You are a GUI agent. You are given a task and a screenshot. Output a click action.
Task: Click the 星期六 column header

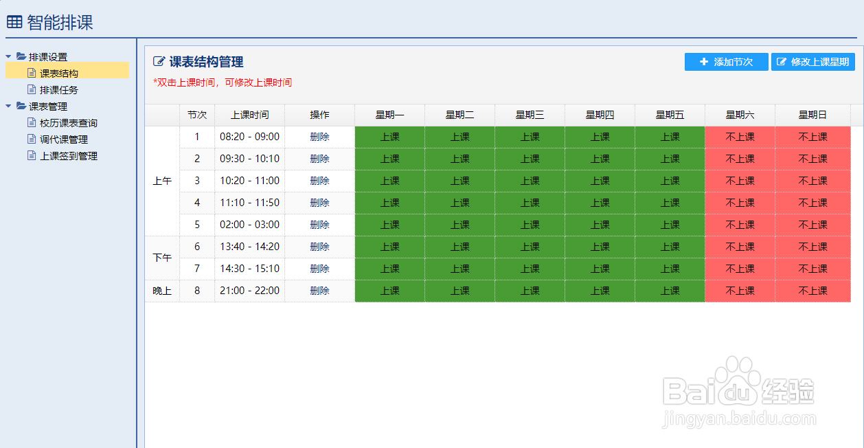coord(740,115)
